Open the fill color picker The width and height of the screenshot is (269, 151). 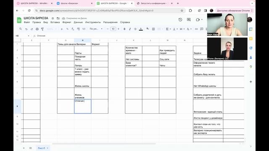[x=148, y=29]
